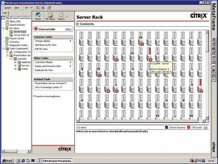Screen dimensions: 218x164
Task: Click the Back arrow toolbar button
Action: click(27, 8)
